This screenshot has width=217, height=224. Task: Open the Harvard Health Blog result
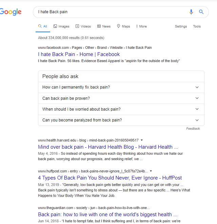pyautogui.click(x=108, y=147)
